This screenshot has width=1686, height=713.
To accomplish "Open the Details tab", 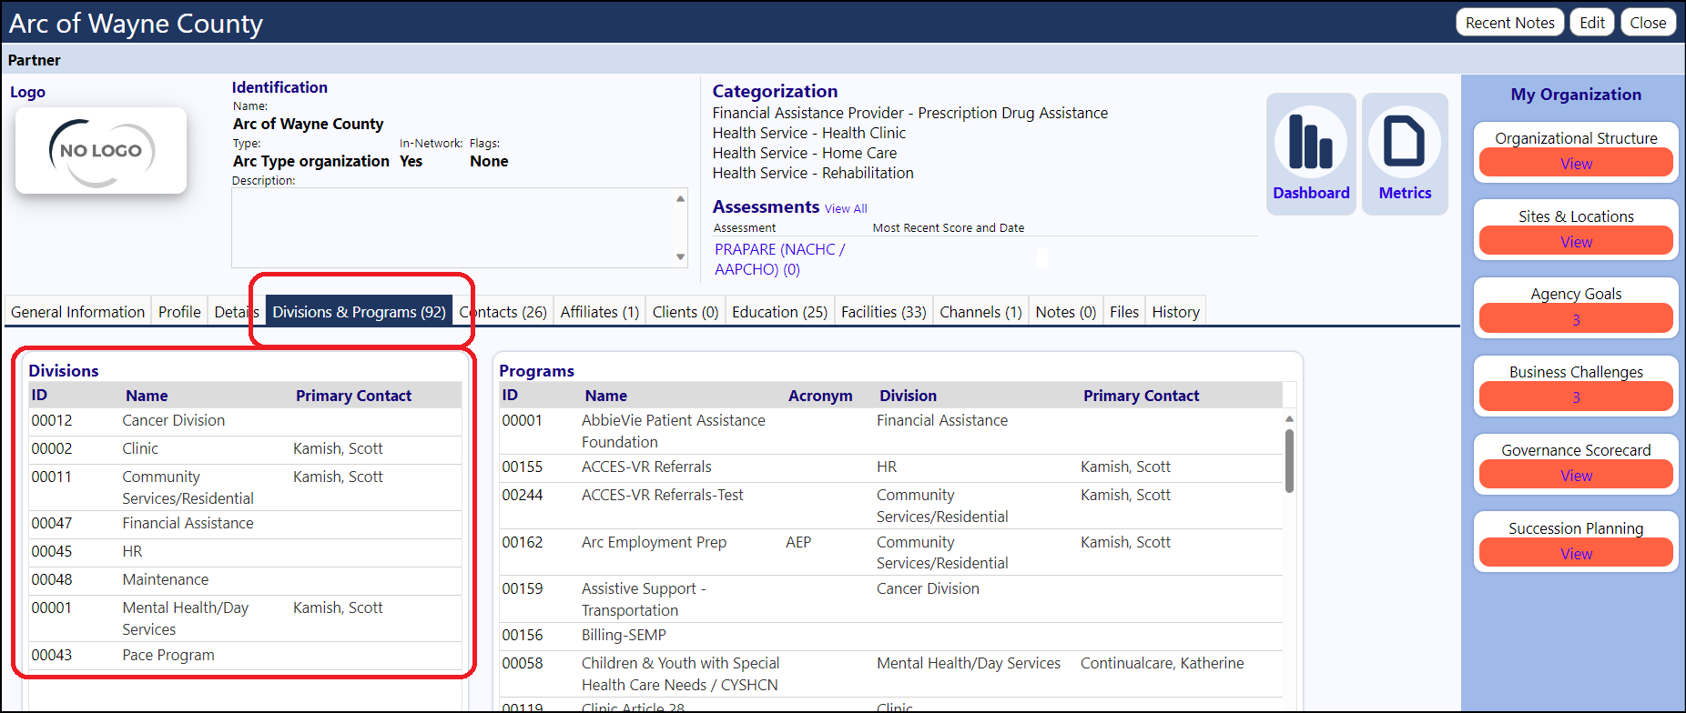I will pos(236,312).
